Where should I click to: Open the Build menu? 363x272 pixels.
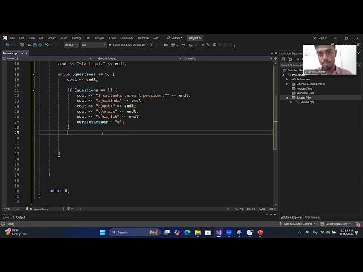[64, 38]
